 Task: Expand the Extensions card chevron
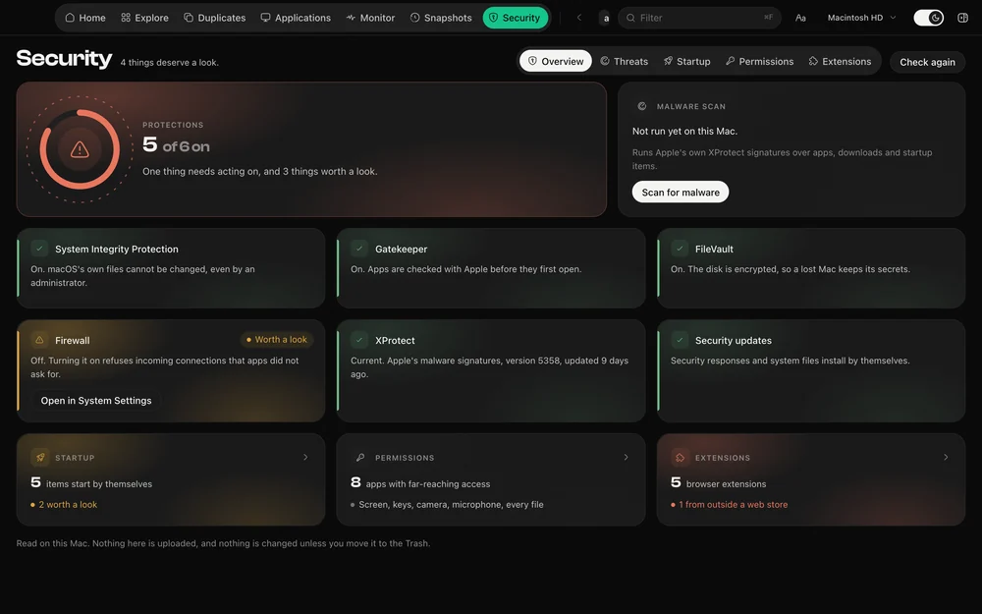point(946,458)
